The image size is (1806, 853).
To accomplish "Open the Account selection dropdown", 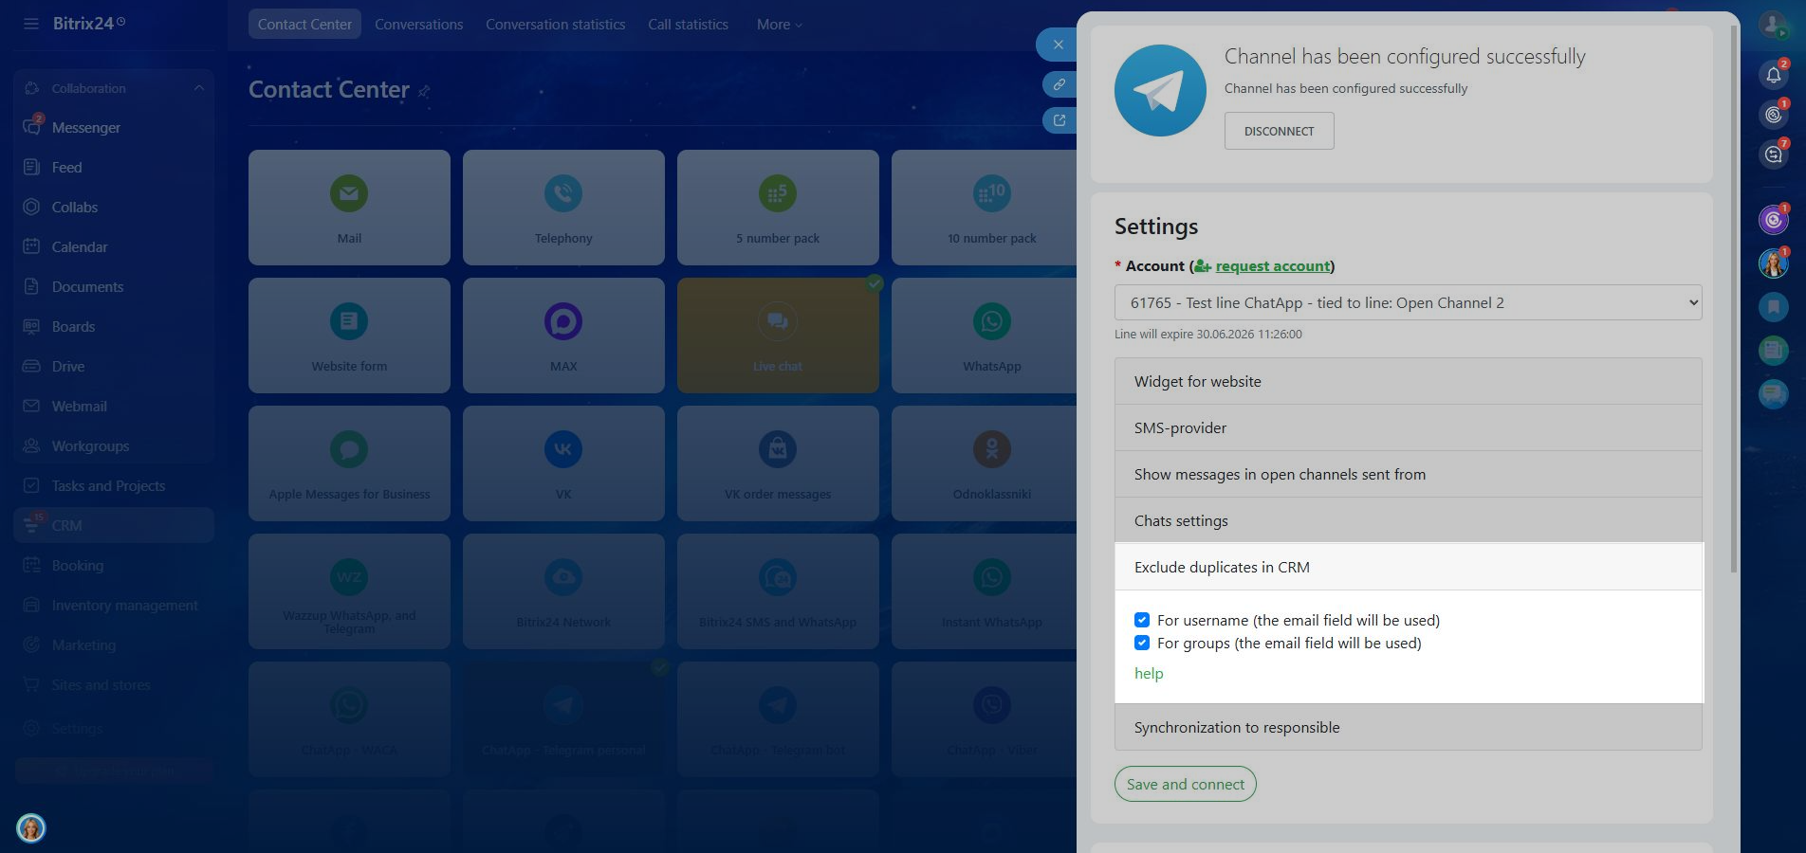I will pyautogui.click(x=1408, y=302).
